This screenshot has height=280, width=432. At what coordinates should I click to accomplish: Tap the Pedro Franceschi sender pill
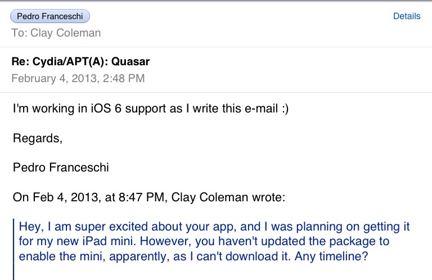click(50, 16)
